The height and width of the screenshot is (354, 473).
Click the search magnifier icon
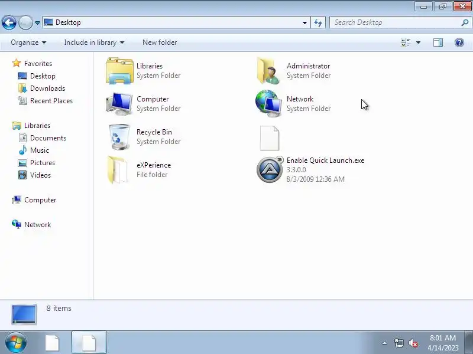click(465, 22)
